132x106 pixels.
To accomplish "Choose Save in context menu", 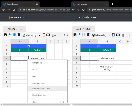I will click(47, 102).
